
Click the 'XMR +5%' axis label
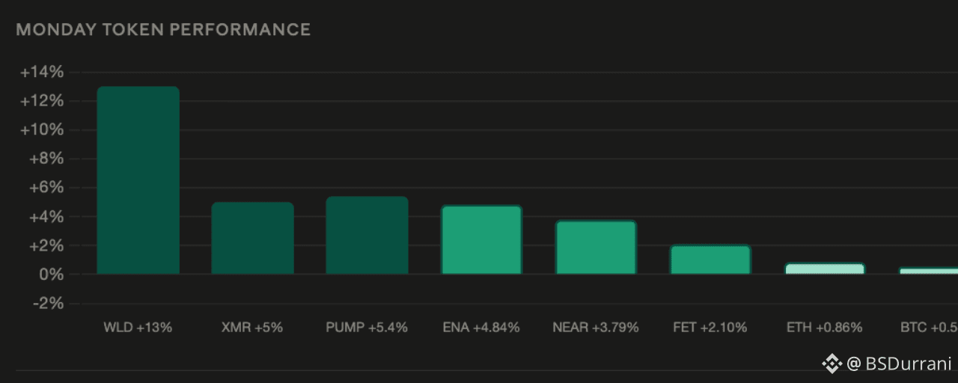[252, 328]
